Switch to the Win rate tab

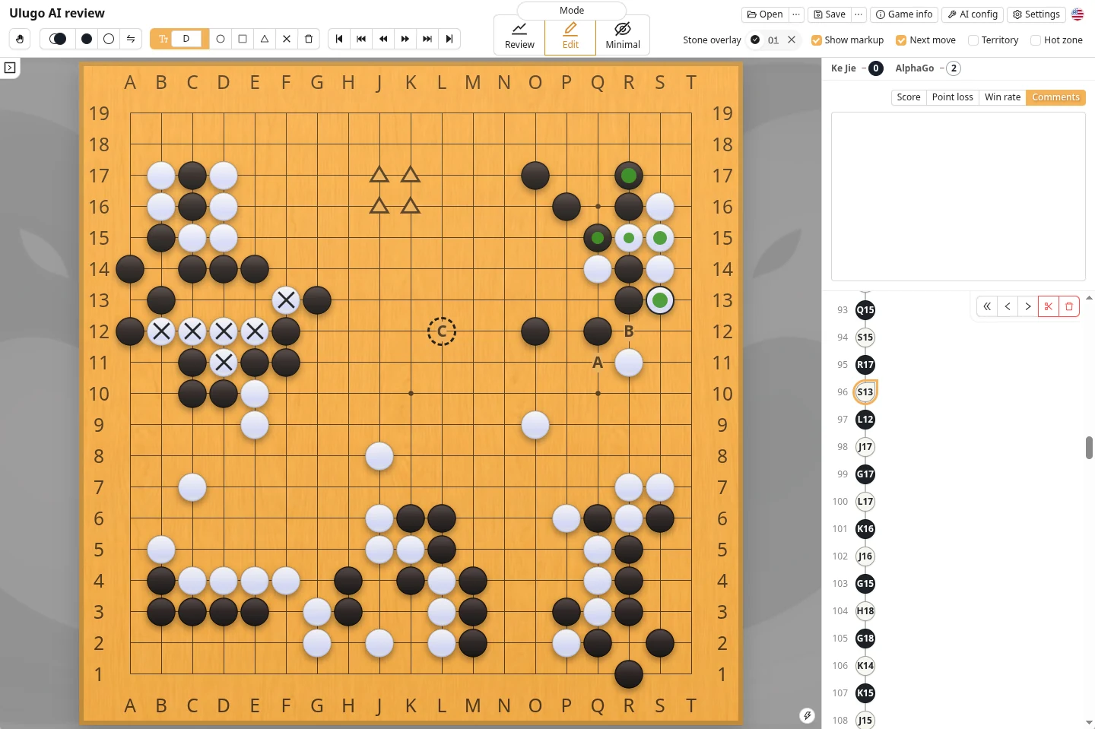coord(1002,97)
